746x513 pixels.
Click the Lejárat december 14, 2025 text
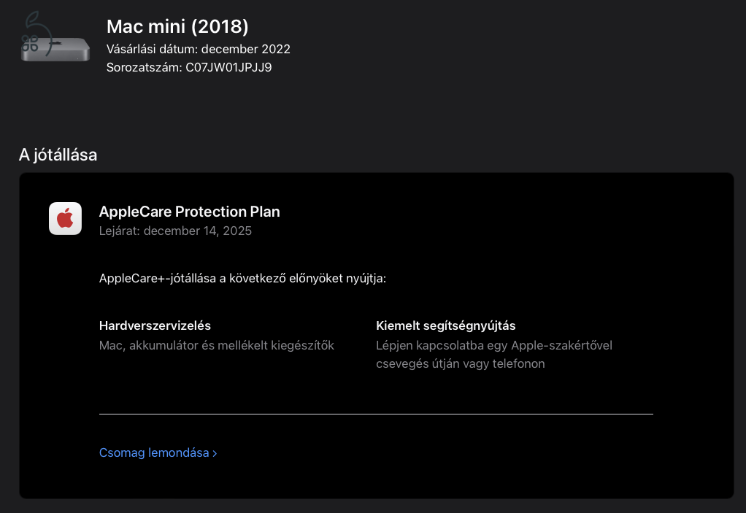(175, 231)
